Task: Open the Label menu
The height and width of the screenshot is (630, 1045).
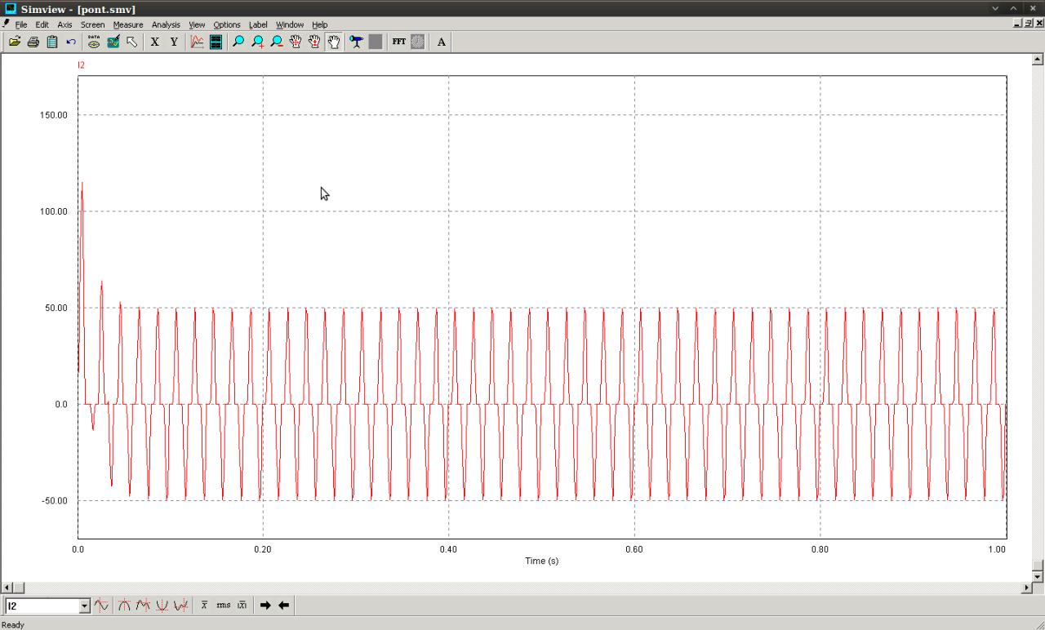Action: click(x=258, y=24)
